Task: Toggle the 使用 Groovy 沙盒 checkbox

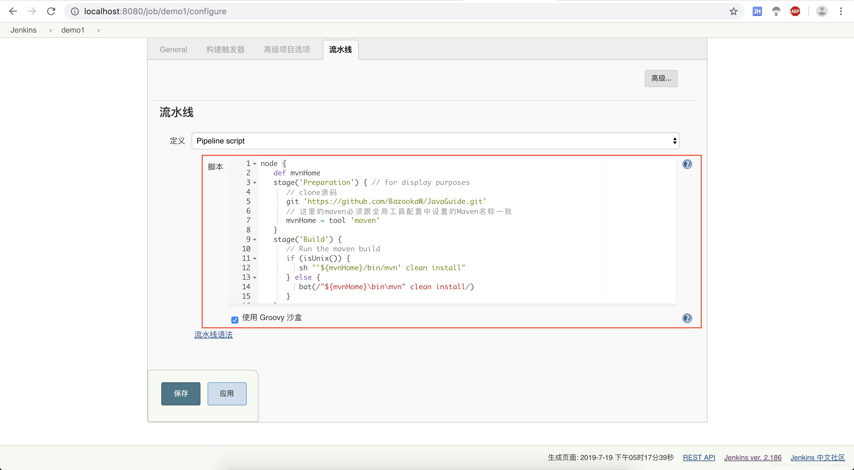Action: 235,320
